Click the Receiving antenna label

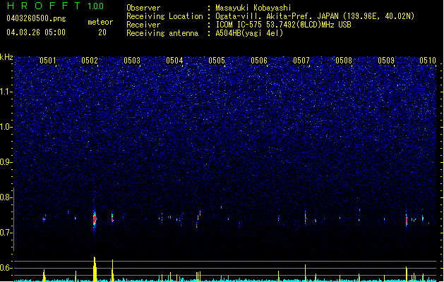coord(162,33)
